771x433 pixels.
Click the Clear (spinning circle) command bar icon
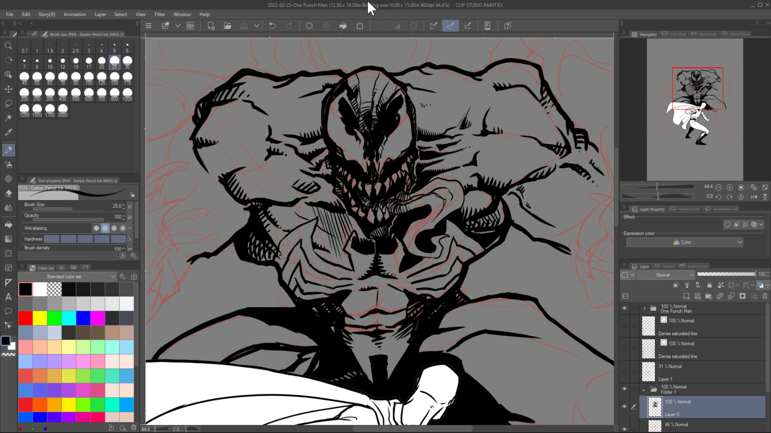coord(309,25)
